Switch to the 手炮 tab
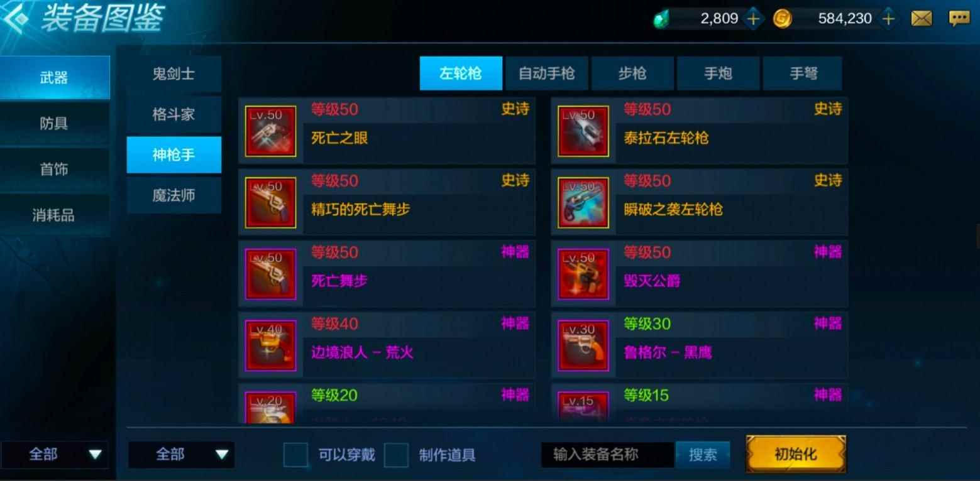The width and height of the screenshot is (980, 481). click(718, 73)
